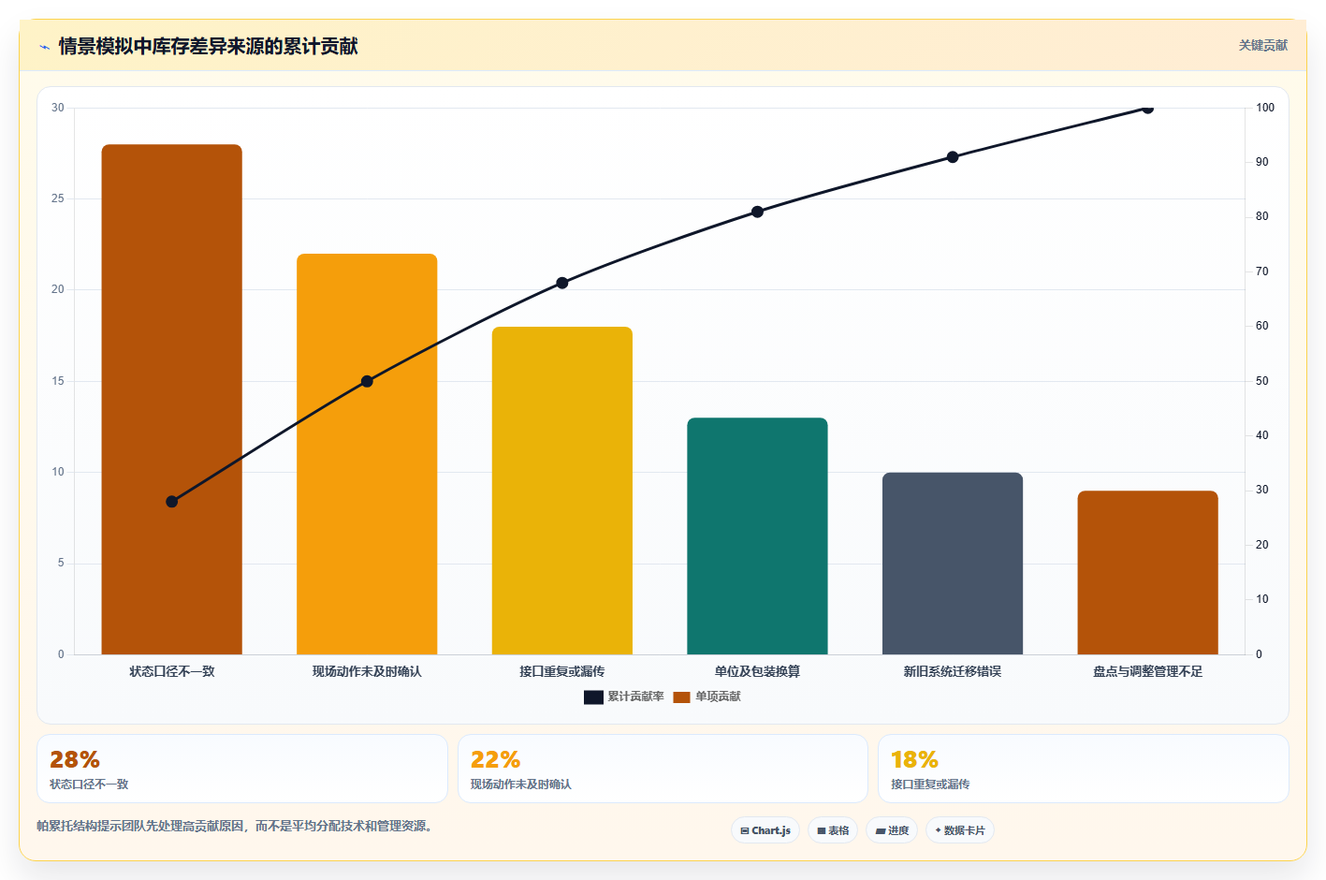
Task: Open the 18% 接口重复或漏传 data card
Action: [1083, 769]
